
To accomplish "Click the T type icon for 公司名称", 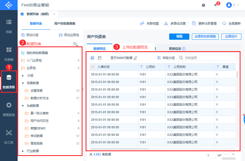I will click(x=169, y=67).
